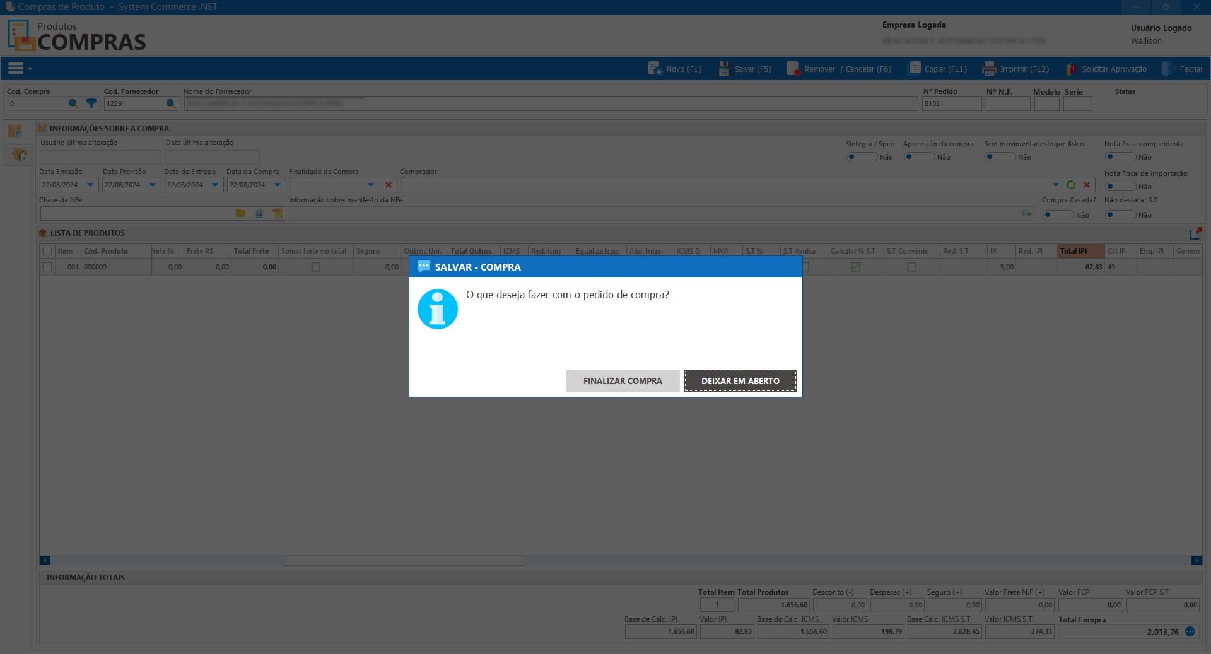The width and height of the screenshot is (1211, 654).
Task: Open the Data Emissão date dropdown
Action: click(x=90, y=185)
